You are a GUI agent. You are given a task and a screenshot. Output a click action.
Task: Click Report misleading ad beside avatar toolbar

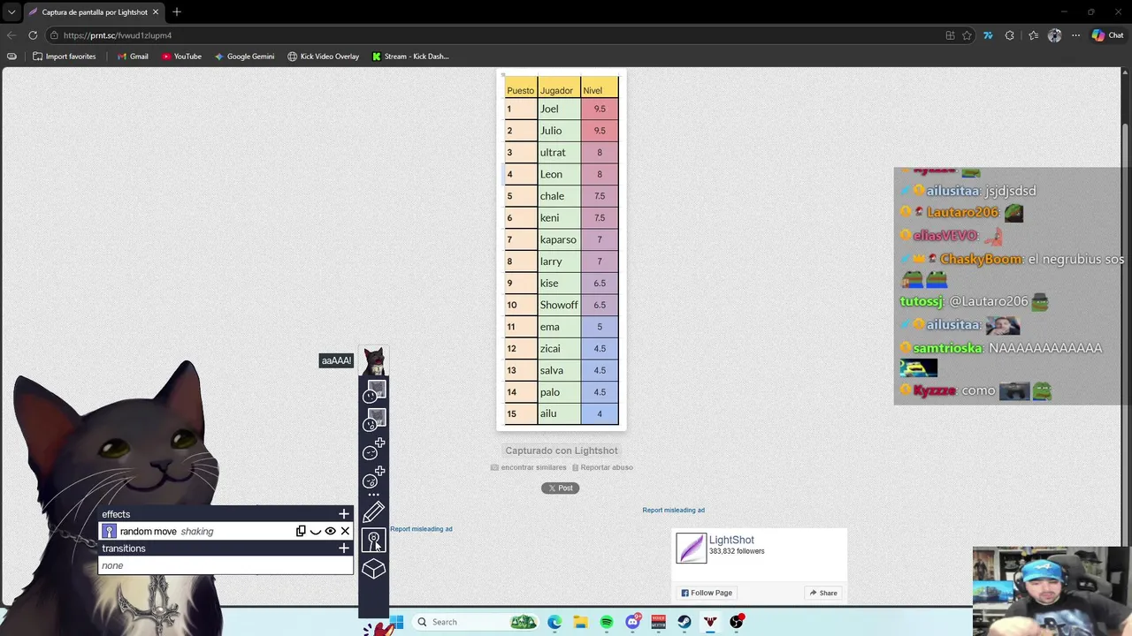pos(421,529)
